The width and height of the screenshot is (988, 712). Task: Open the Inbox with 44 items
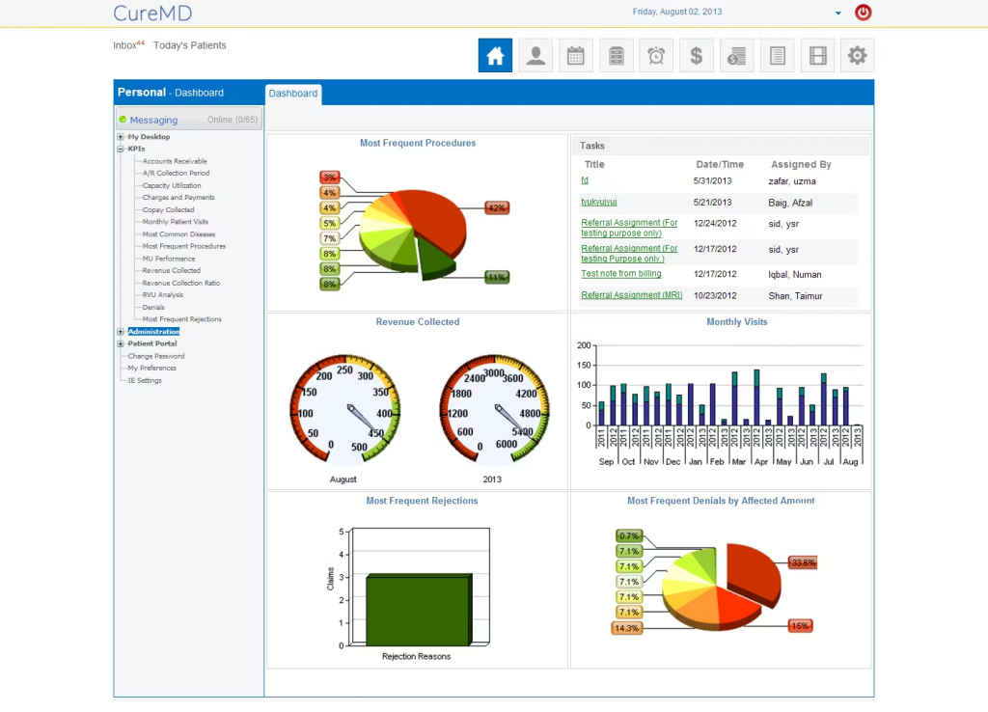point(123,44)
